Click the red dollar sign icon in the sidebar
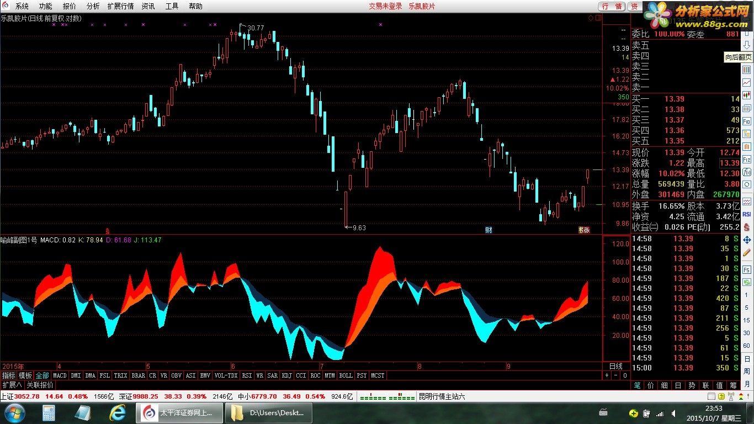Viewport: 754px width, 424px height. point(746,226)
